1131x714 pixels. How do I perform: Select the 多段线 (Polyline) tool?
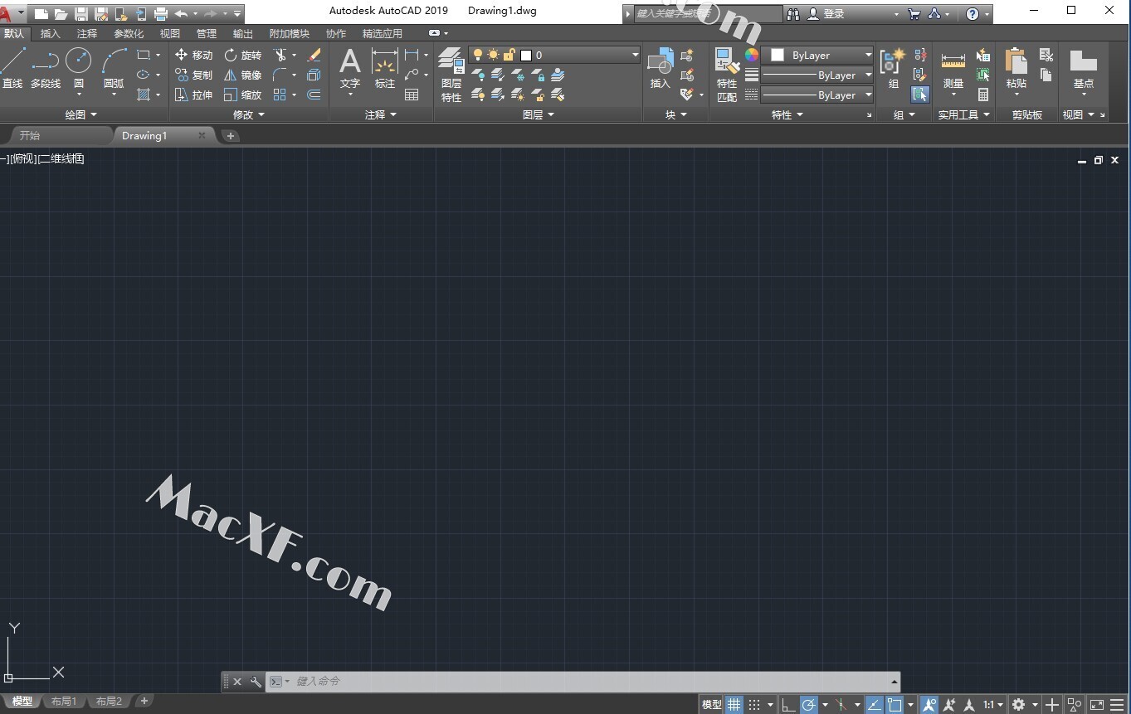(x=46, y=68)
